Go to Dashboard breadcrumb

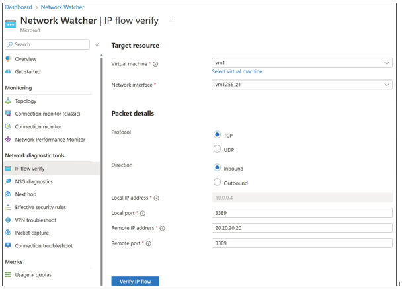coord(19,7)
